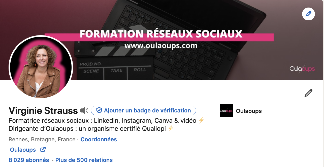Viewport: 324px width, 167px height.
Task: Open the Oulaoups company logo on the right
Action: click(x=226, y=111)
